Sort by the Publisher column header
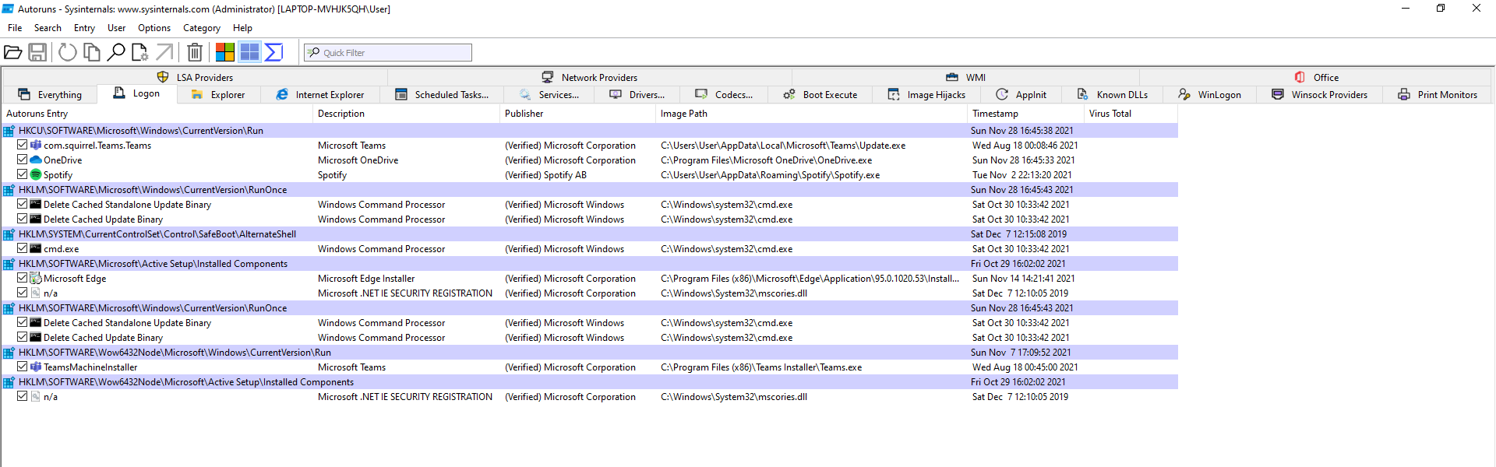 [x=577, y=114]
